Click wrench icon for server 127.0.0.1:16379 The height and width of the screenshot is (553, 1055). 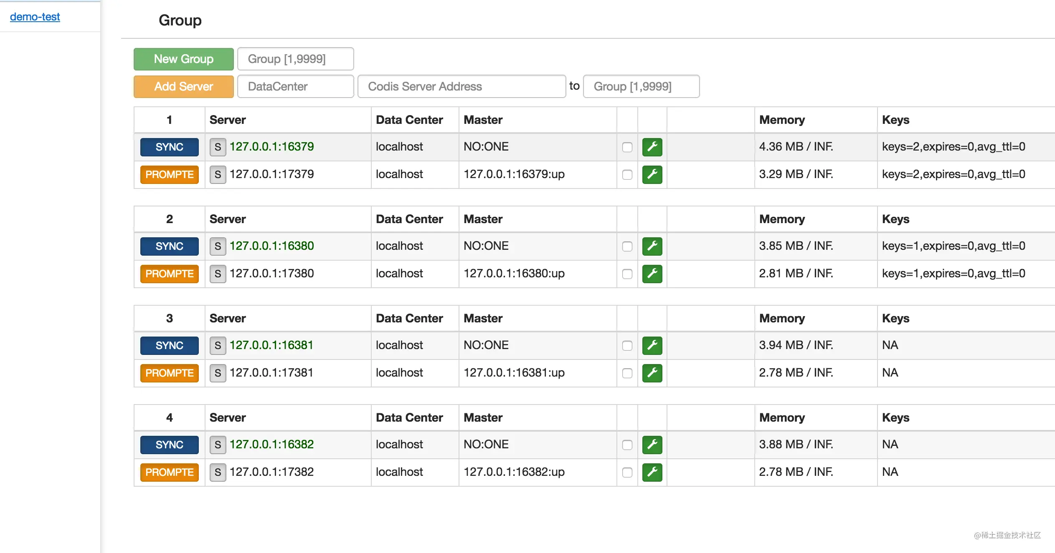pyautogui.click(x=652, y=147)
